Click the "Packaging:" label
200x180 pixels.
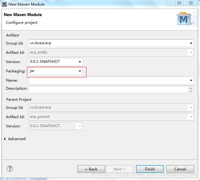pyautogui.click(x=15, y=71)
